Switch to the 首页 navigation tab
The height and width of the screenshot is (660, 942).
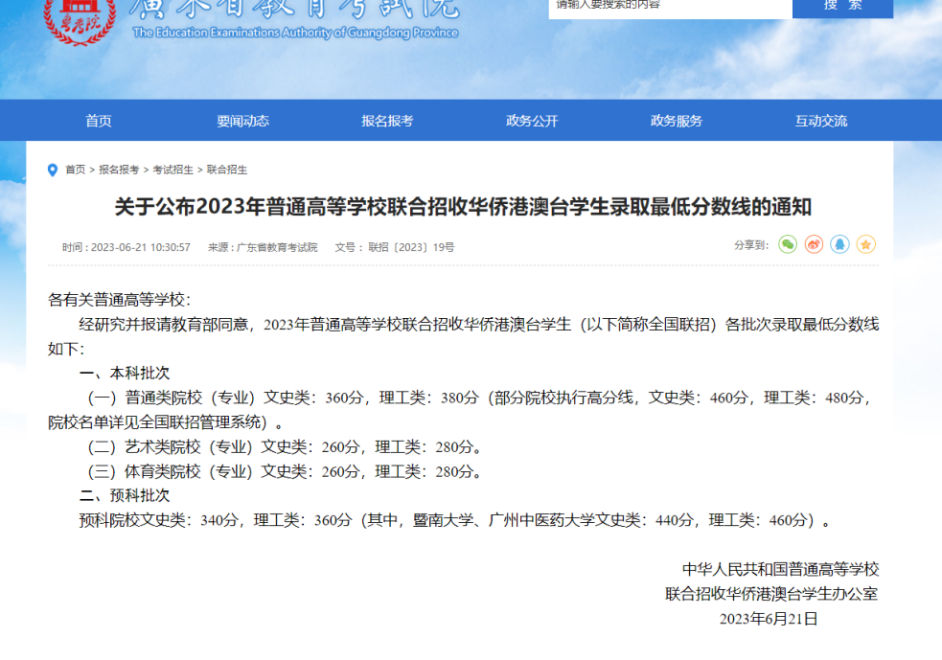pos(102,120)
